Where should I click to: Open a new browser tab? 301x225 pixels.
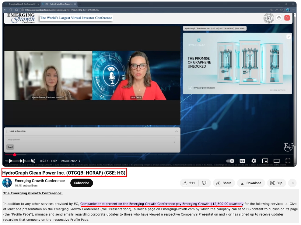pyautogui.click(x=80, y=4)
